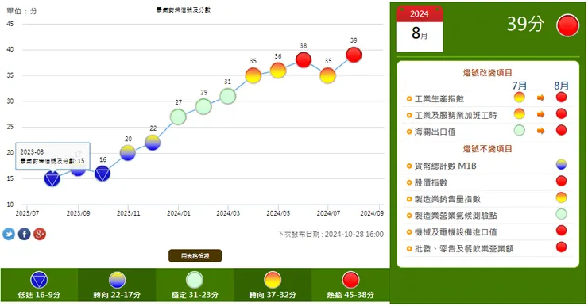The image size is (588, 306).
Task: Click the chart title at top
Action: click(x=184, y=10)
